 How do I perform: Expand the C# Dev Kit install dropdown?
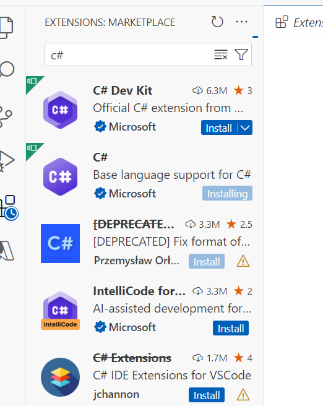[245, 127]
